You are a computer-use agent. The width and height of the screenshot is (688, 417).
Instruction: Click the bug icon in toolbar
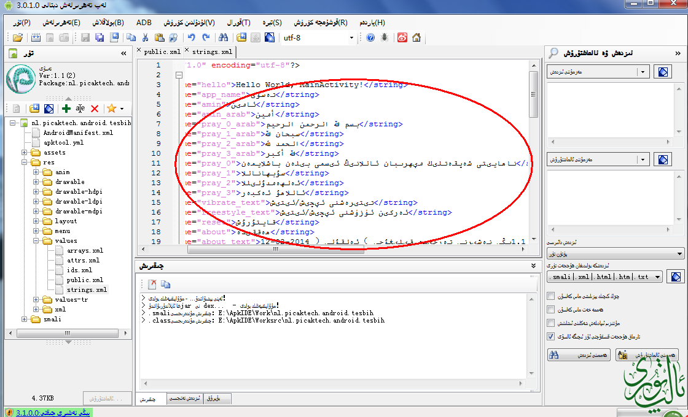(385, 37)
